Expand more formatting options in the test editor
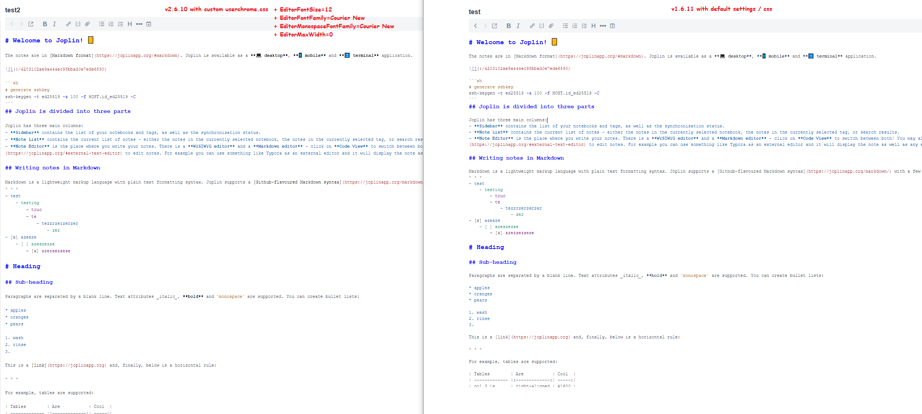Viewport: 922px width, 414px height. tap(603, 26)
